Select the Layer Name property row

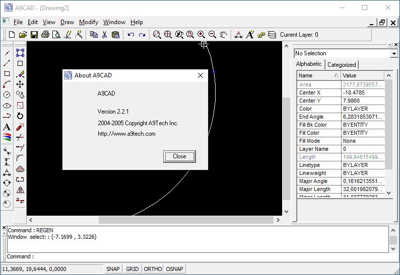coord(341,149)
